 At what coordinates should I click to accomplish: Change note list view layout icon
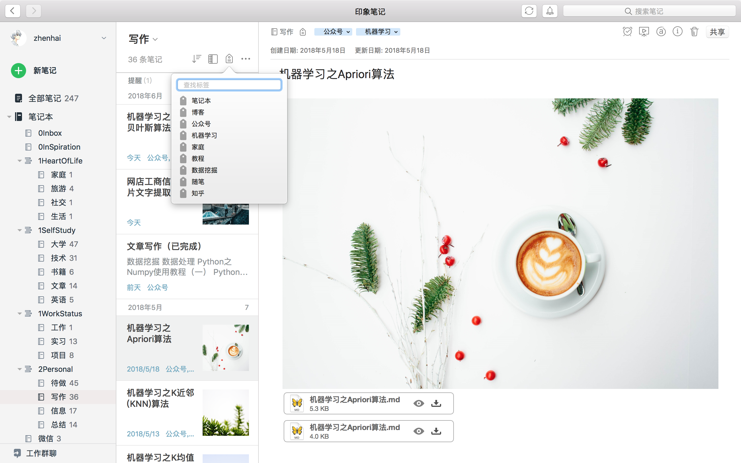(212, 59)
